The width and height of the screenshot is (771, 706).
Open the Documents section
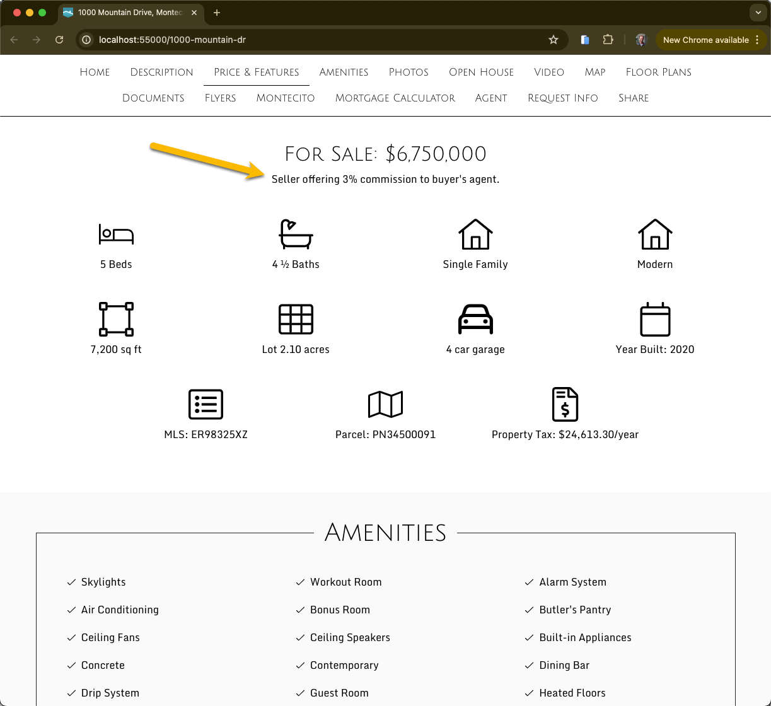click(153, 98)
